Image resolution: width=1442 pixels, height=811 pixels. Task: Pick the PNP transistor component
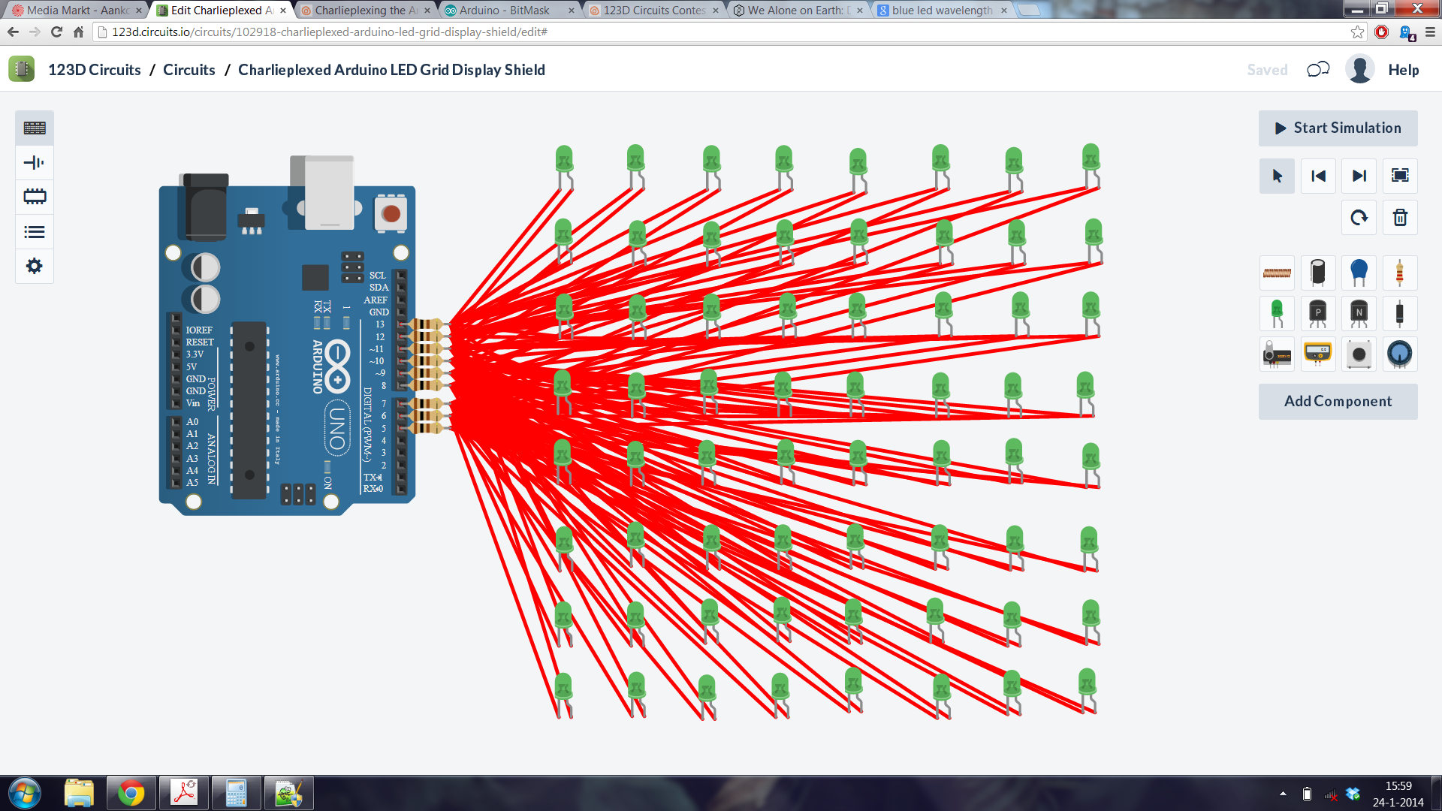click(x=1318, y=313)
